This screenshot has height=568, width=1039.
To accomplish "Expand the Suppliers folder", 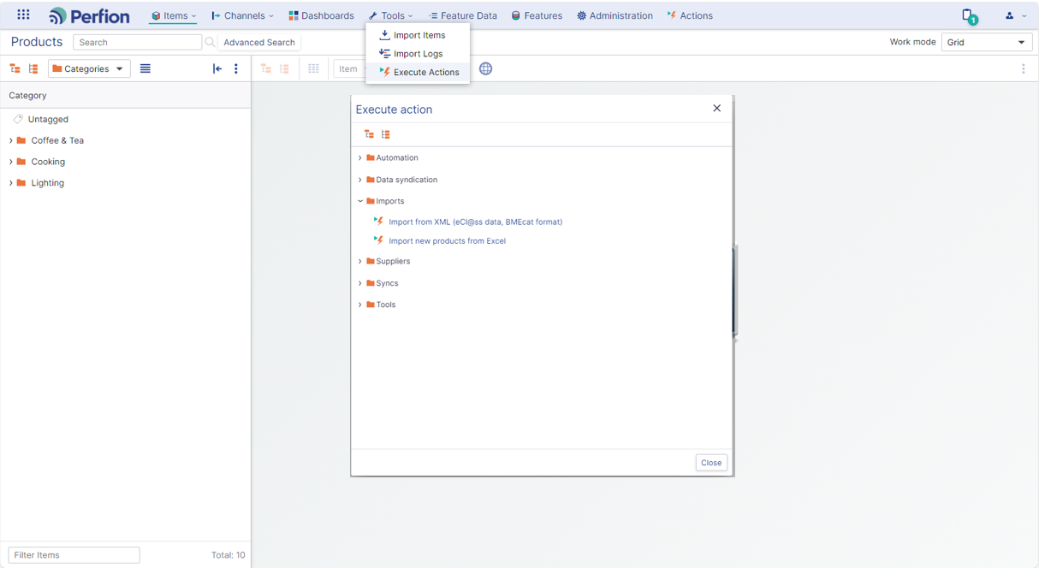I will 360,261.
